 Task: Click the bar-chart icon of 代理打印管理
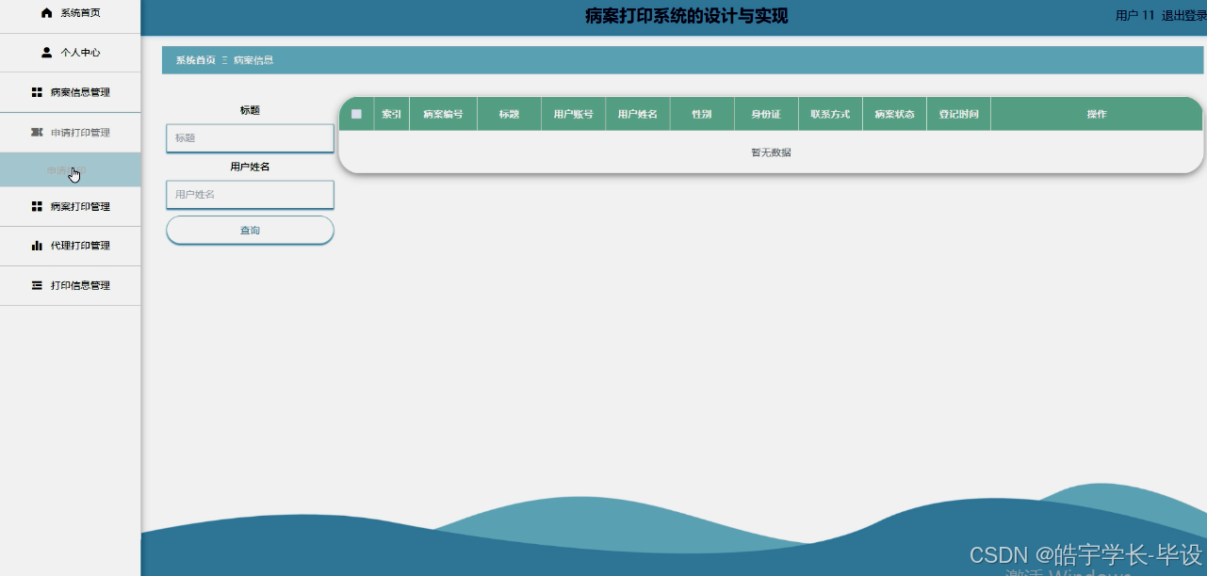37,246
